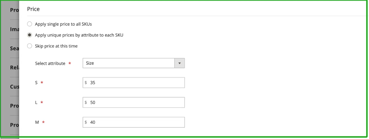This screenshot has width=369, height=139.
Task: Open the partially hidden "Sea" sidebar section
Action: [x=14, y=48]
